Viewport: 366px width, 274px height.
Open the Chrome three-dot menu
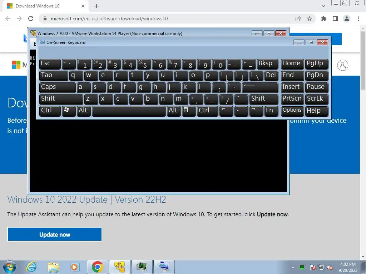coord(358,19)
